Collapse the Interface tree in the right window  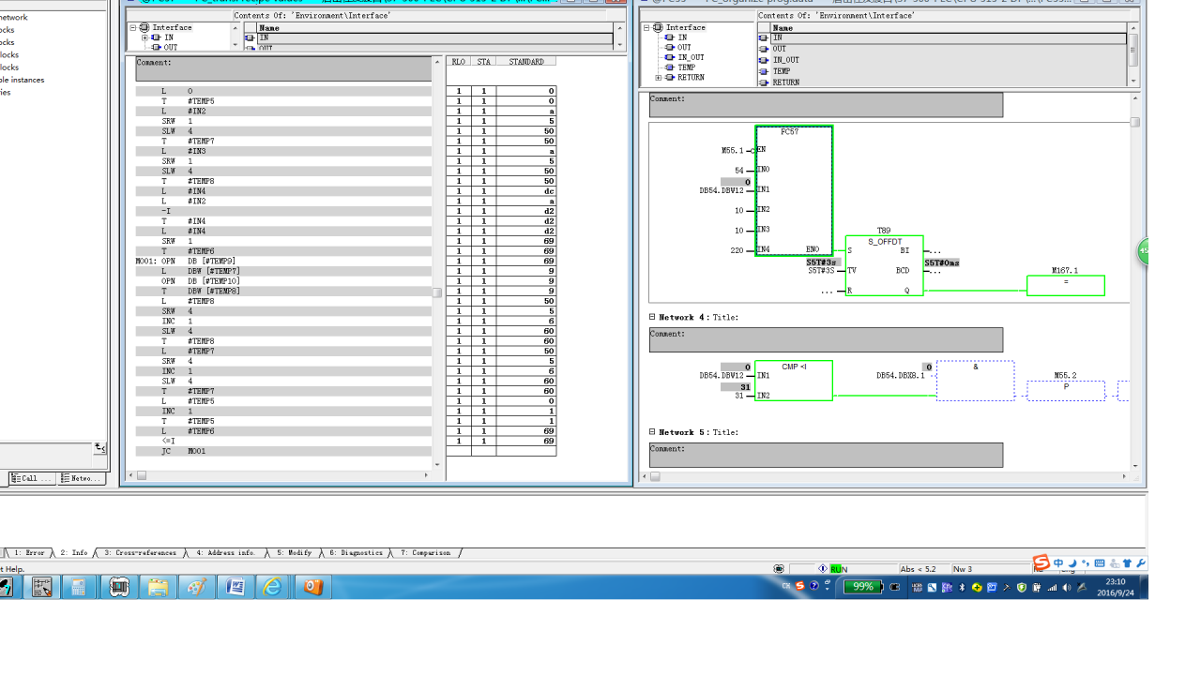pyautogui.click(x=646, y=27)
